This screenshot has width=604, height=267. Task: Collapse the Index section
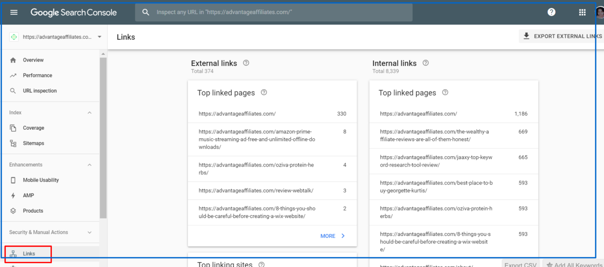(x=90, y=113)
